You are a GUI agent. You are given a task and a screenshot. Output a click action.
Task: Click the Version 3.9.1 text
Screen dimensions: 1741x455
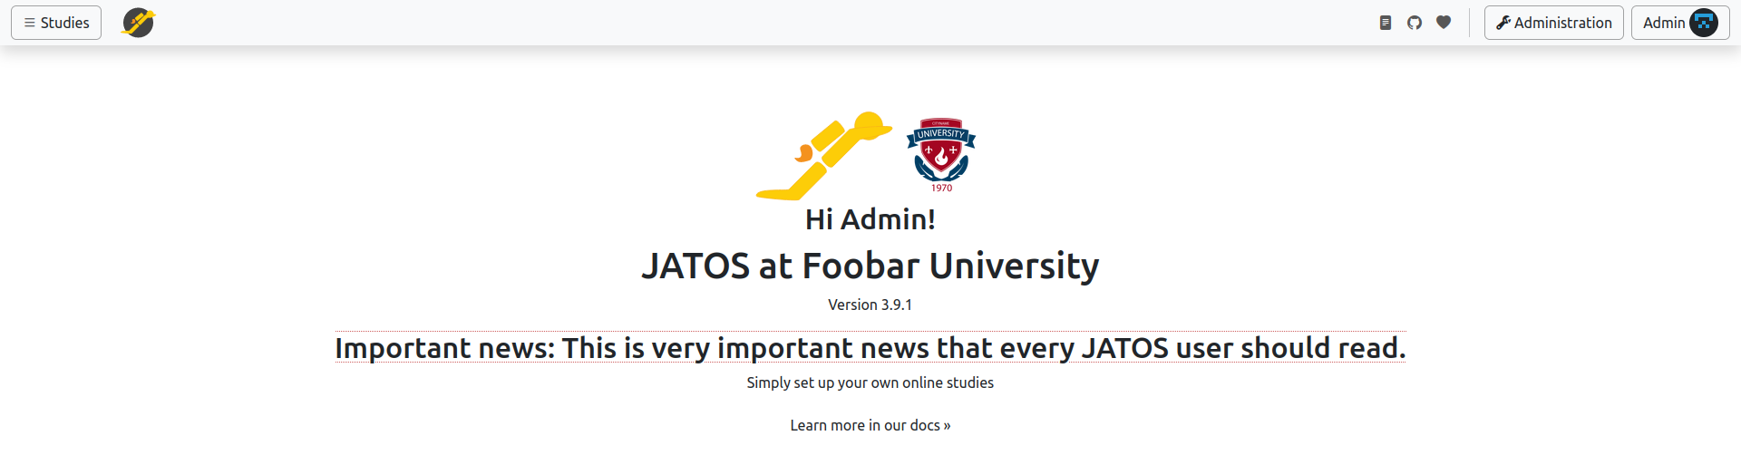870,305
